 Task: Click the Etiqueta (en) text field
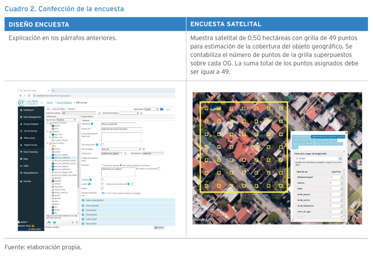122,129
